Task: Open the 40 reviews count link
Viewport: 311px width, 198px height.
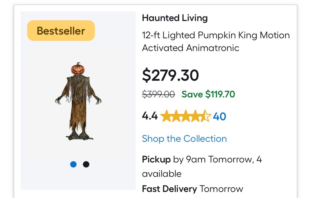Action: point(219,117)
